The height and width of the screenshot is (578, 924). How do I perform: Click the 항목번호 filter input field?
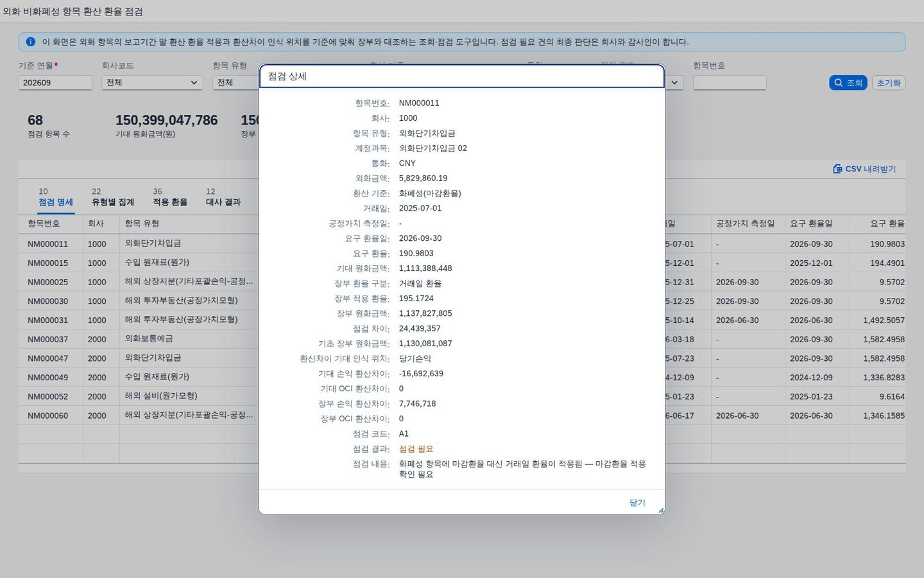[730, 83]
